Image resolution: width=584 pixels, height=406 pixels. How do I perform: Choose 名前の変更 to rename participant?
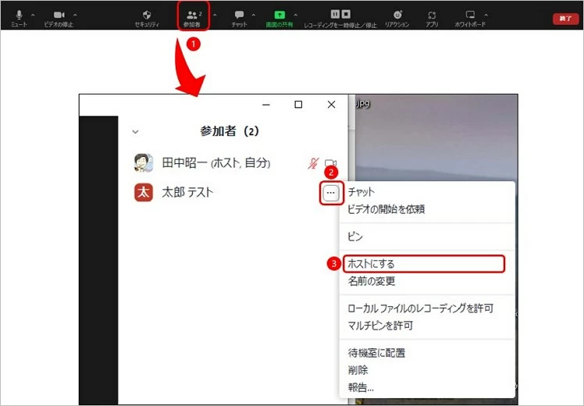(x=372, y=281)
